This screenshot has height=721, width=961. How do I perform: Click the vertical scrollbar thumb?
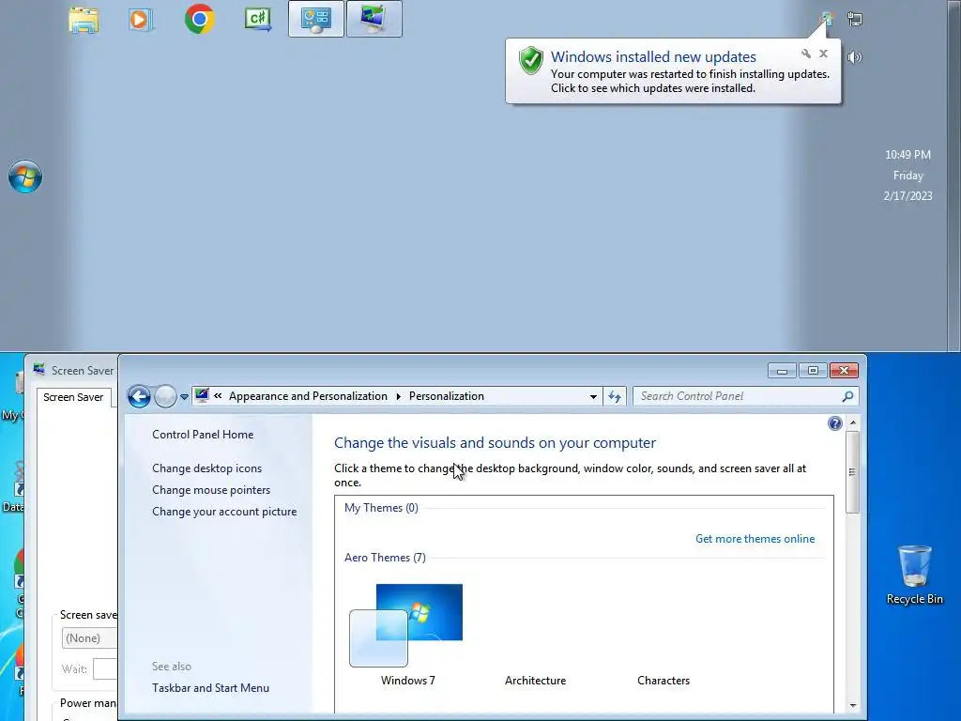[852, 471]
